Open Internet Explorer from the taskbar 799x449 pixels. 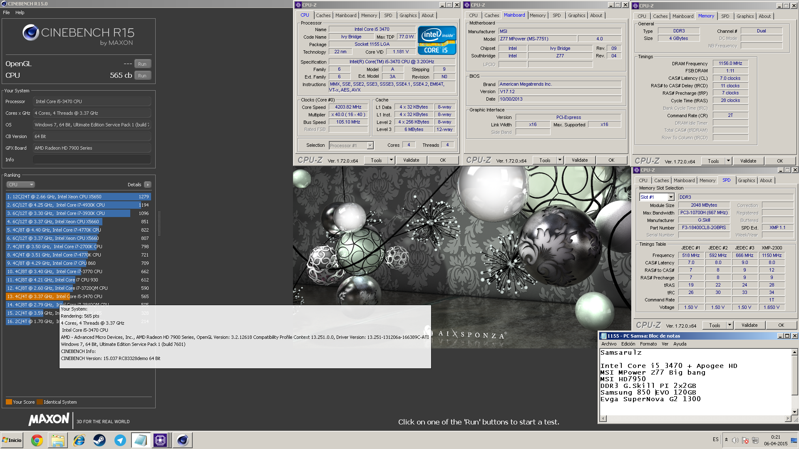click(79, 440)
